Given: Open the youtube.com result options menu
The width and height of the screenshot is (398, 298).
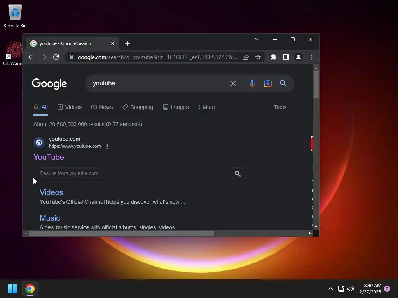Looking at the screenshot, I should click(107, 146).
